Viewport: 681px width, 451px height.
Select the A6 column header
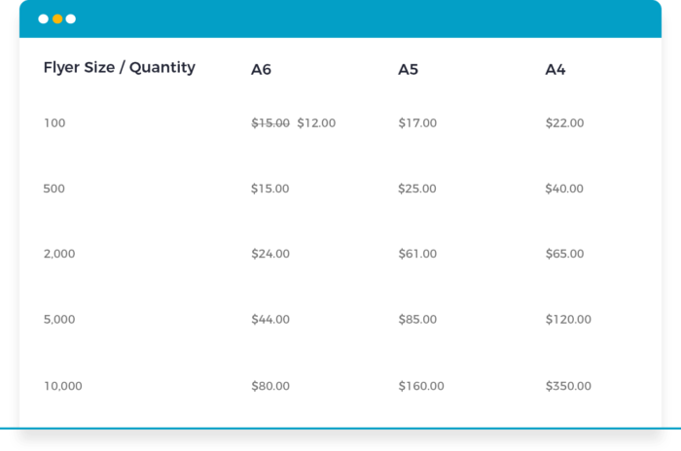tap(261, 69)
